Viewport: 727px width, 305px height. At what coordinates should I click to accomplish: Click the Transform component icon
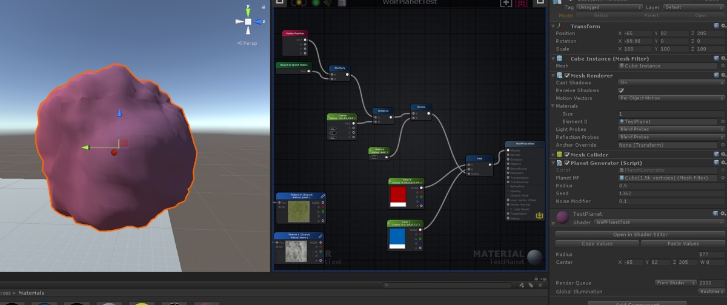[559, 26]
